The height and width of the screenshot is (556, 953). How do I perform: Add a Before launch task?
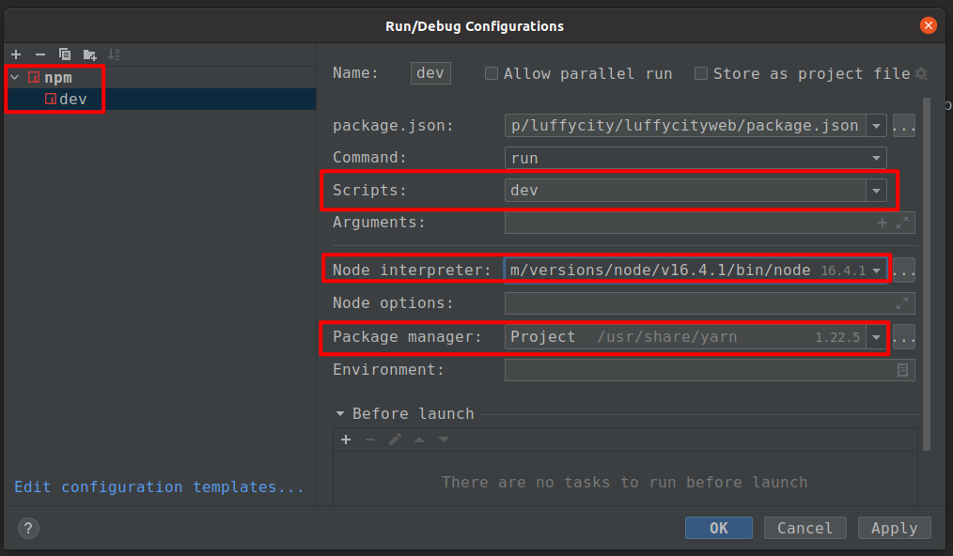pos(346,440)
